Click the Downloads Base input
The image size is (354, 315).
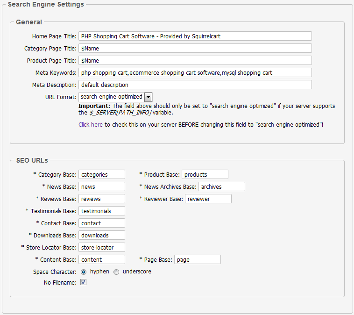pyautogui.click(x=102, y=235)
